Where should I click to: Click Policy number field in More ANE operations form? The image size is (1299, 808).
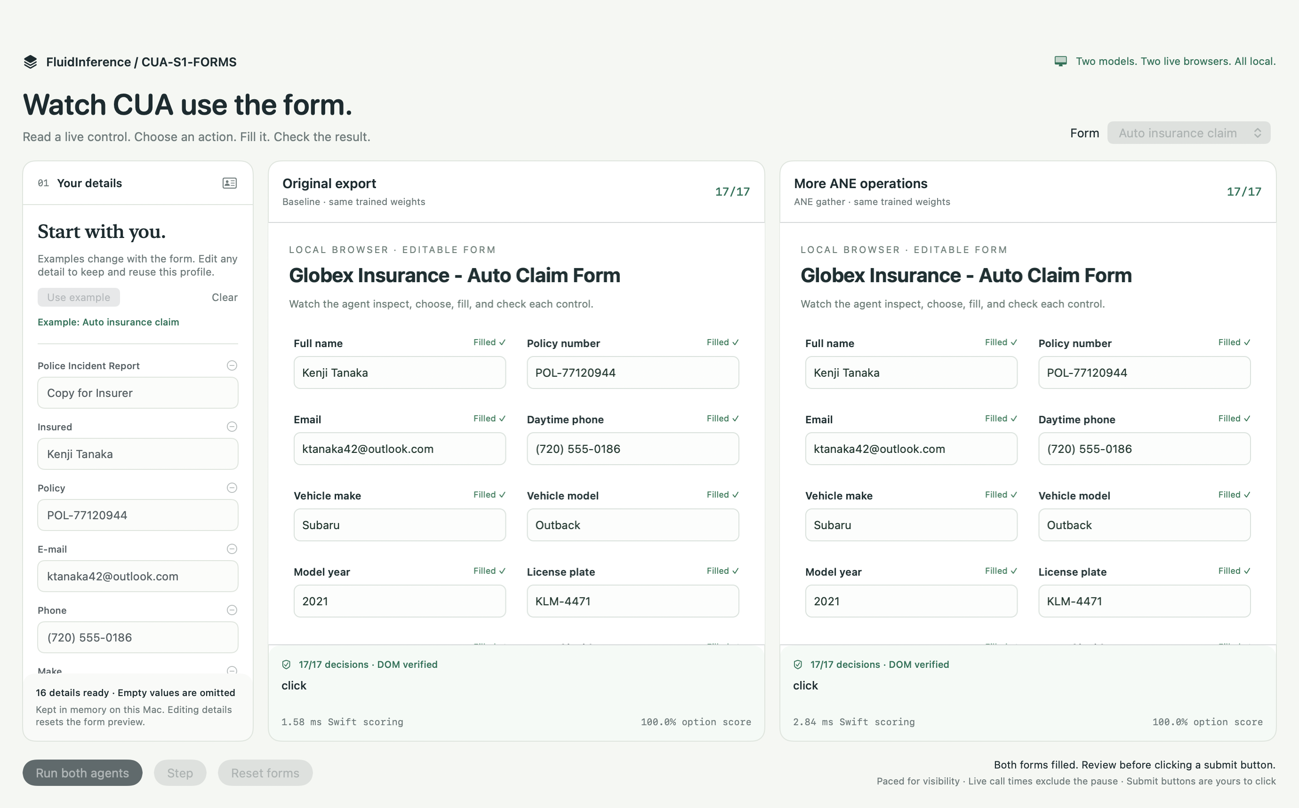1145,372
